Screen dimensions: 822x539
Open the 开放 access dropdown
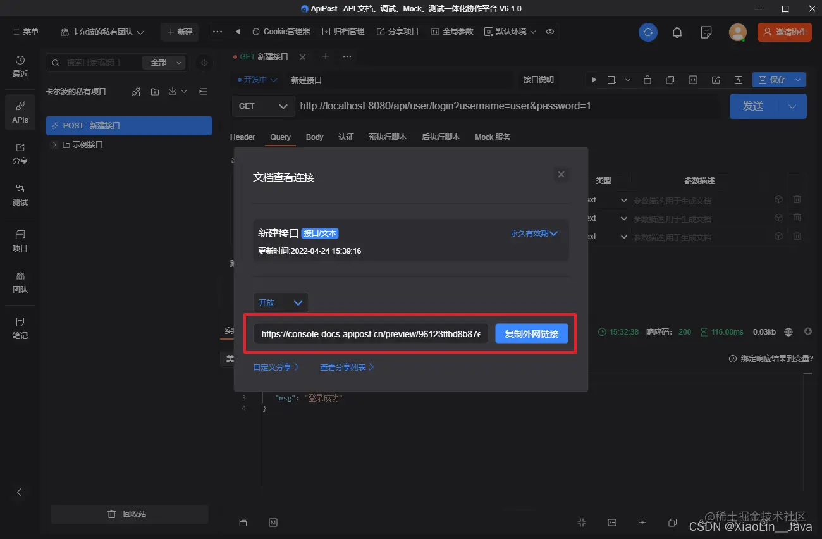(281, 302)
